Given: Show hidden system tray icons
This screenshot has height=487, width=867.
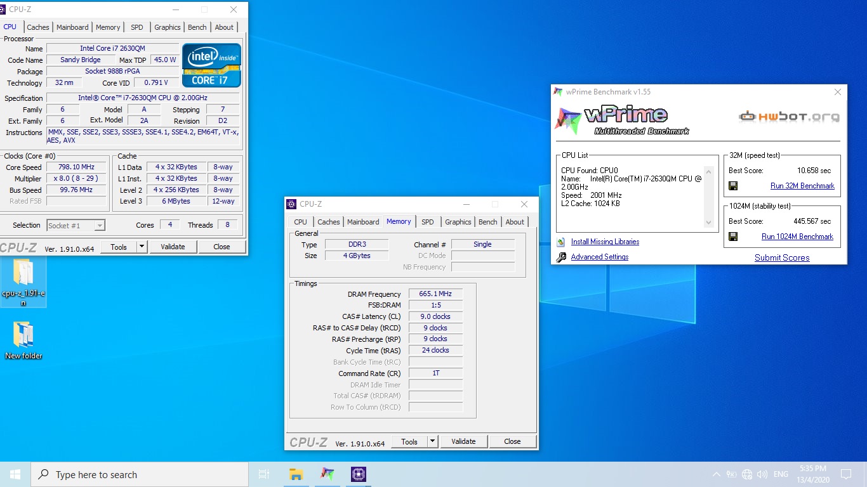Looking at the screenshot, I should [717, 474].
